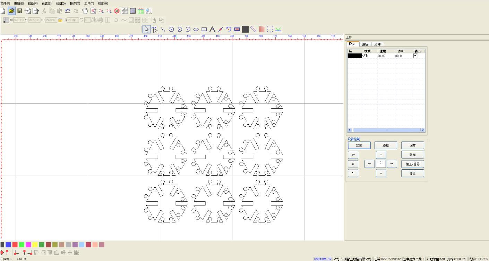Viewport: 489px width, 261px height.
Task: Pick the magenta color swatch
Action: click(x=28, y=245)
